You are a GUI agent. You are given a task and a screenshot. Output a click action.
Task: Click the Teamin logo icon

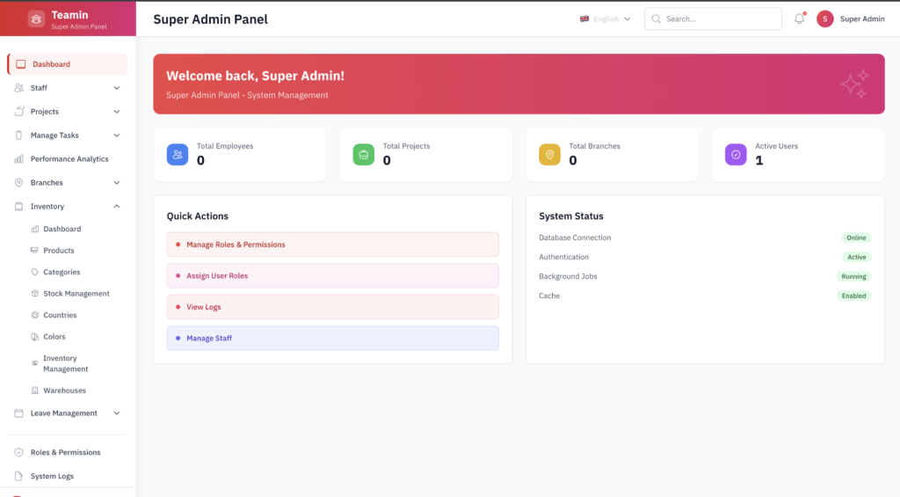[36, 19]
